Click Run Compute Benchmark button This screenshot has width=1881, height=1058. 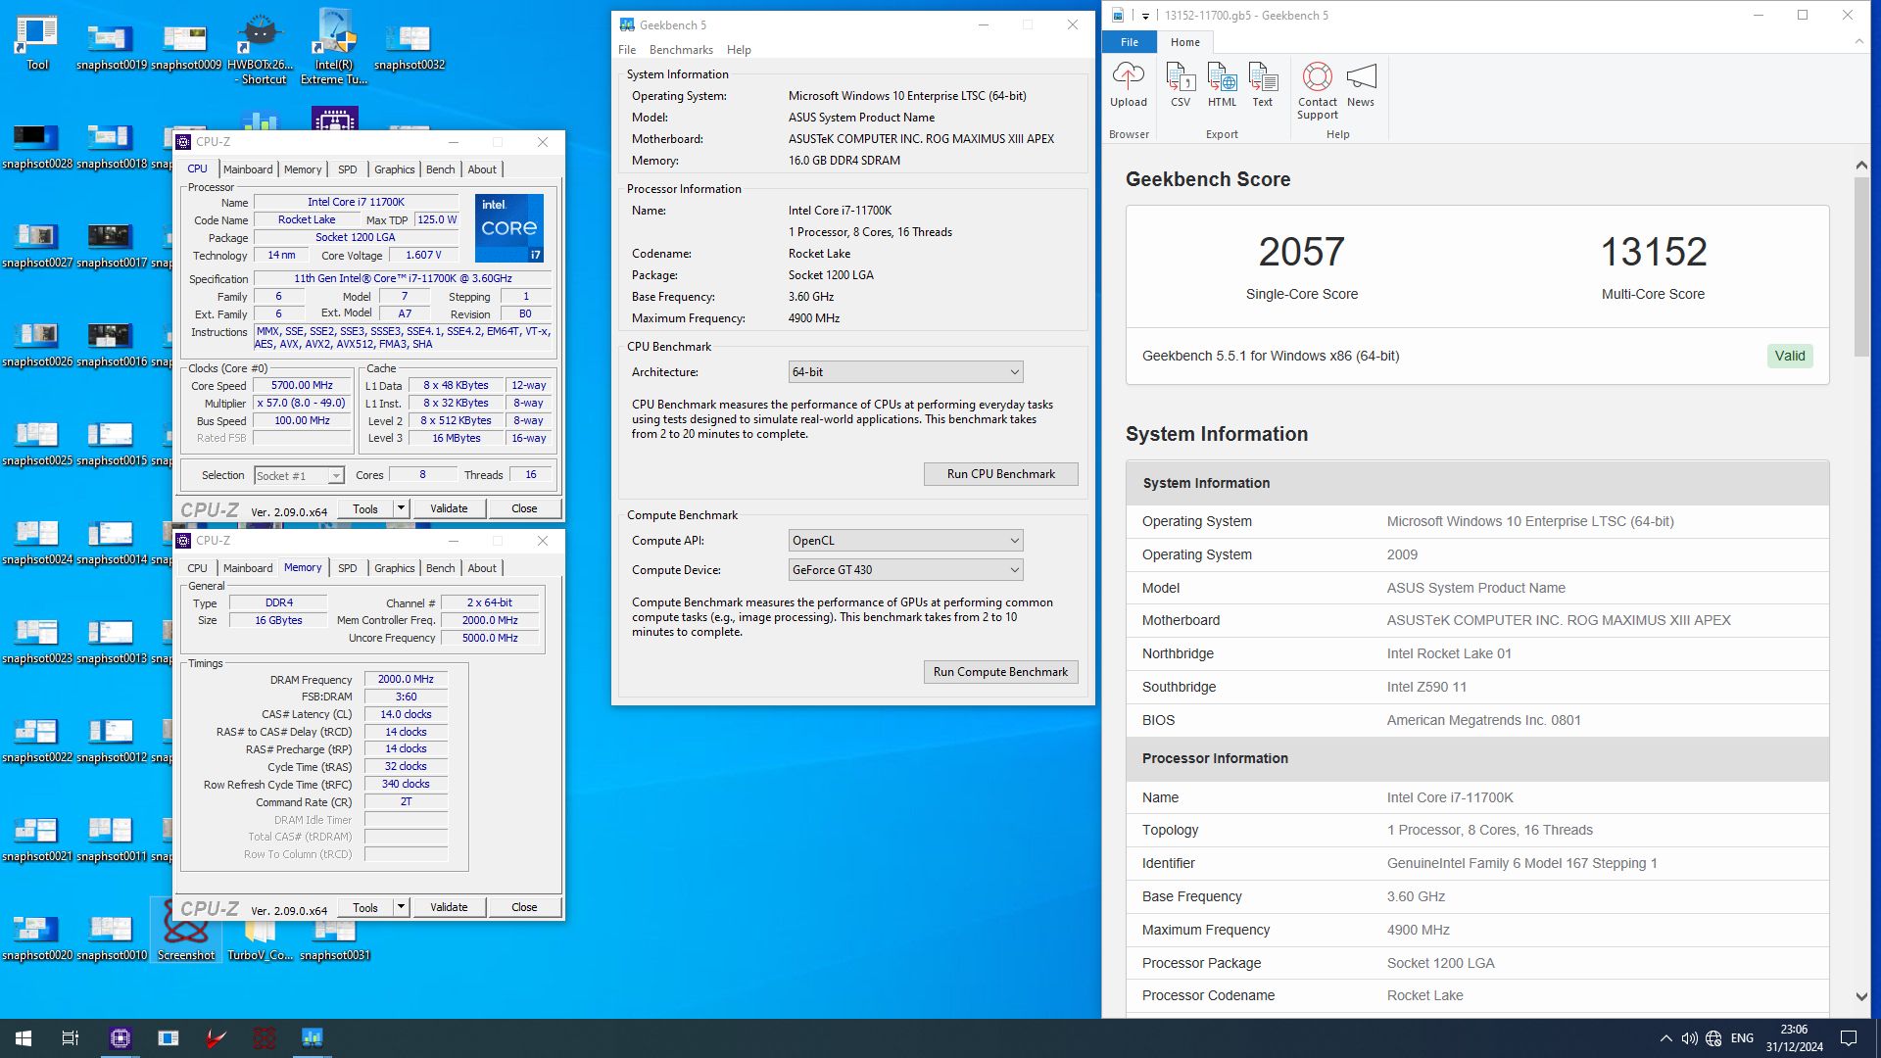tap(1001, 672)
